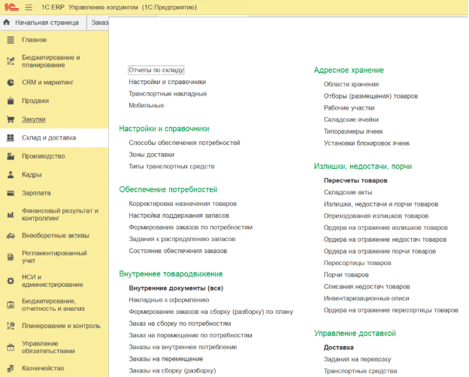Switch to the Начальная страница tab
Viewport: 469px width, 377px height.
pos(44,23)
